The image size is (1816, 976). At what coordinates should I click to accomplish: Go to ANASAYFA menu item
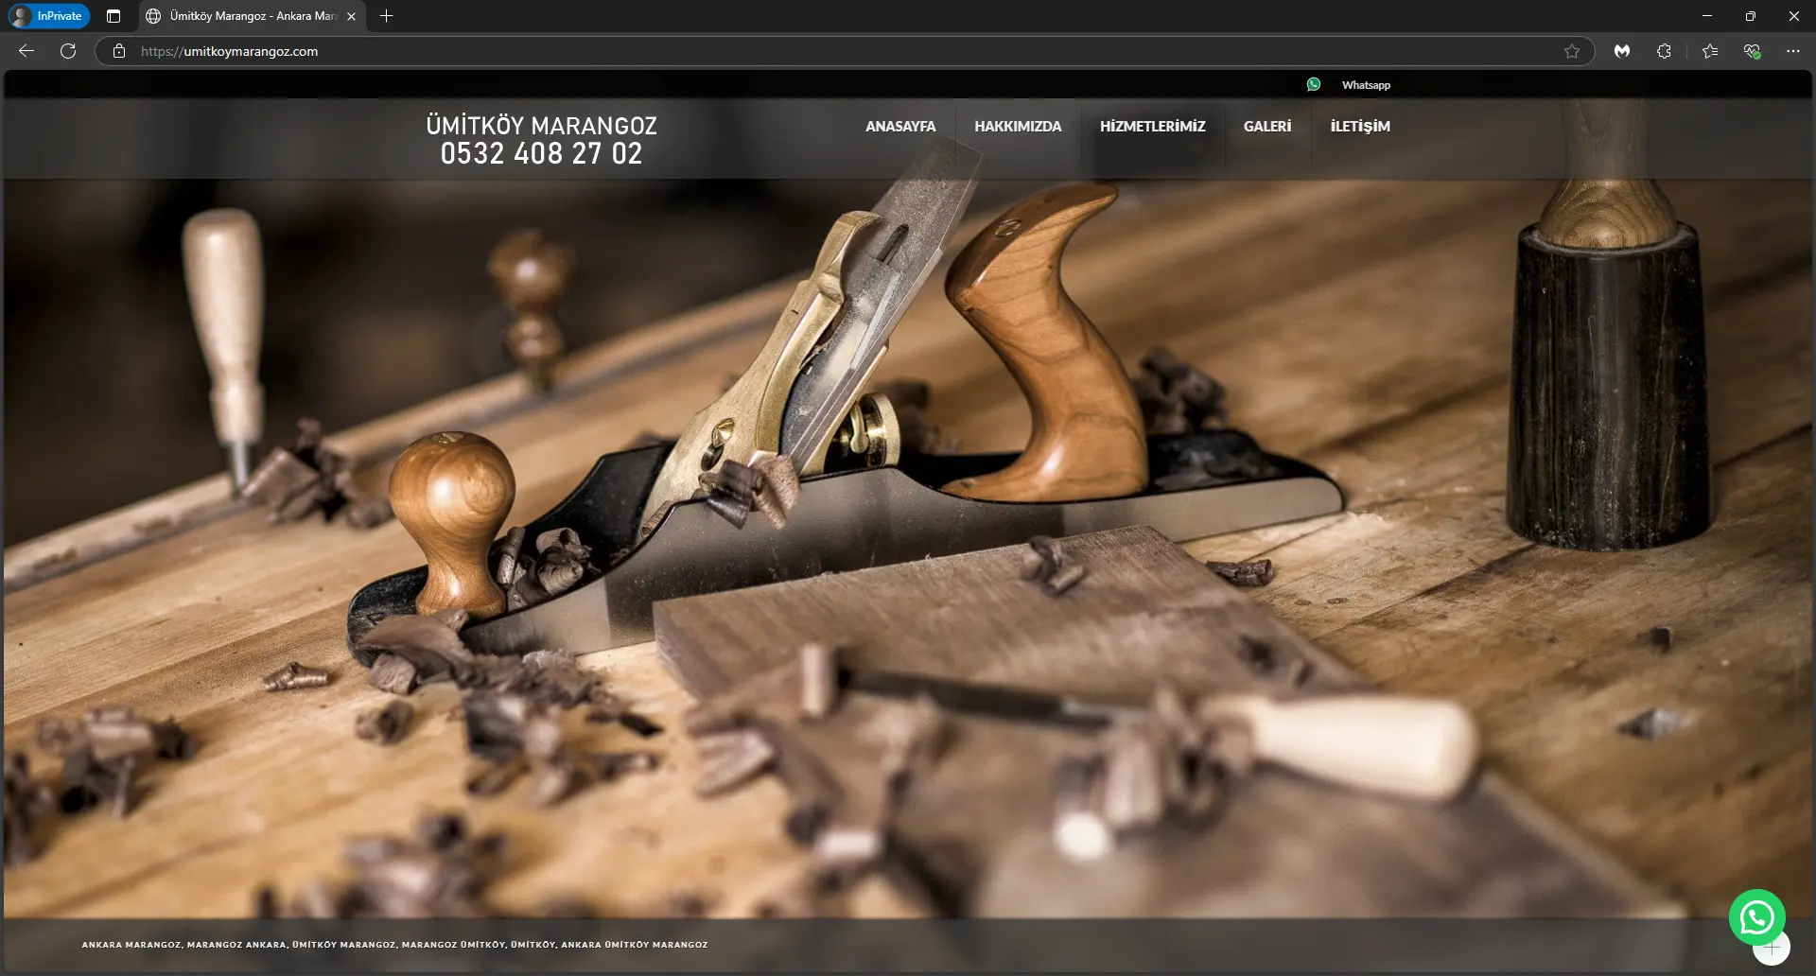coord(899,127)
